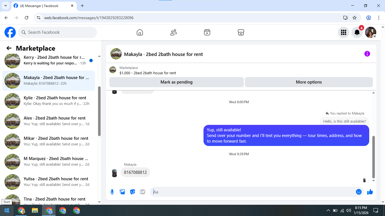The height and width of the screenshot is (216, 385).
Task: Open notifications bell with 4 badge
Action: (x=357, y=32)
